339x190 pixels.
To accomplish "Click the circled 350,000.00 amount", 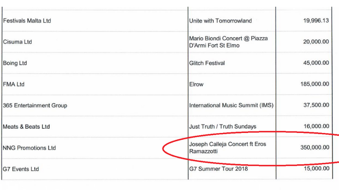I will click(311, 147).
